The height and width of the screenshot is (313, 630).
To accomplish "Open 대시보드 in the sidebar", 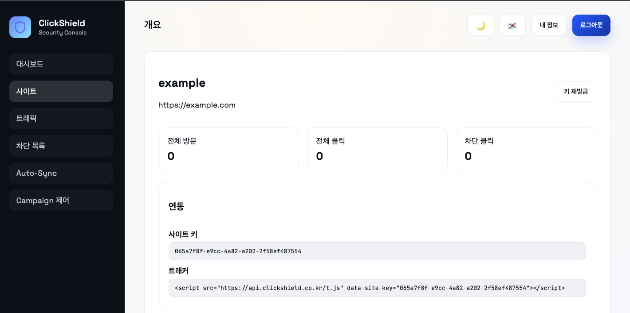I will (61, 64).
